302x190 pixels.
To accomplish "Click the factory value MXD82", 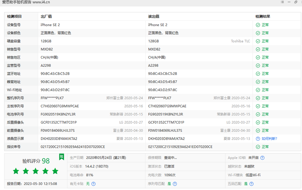I will click(47, 49).
